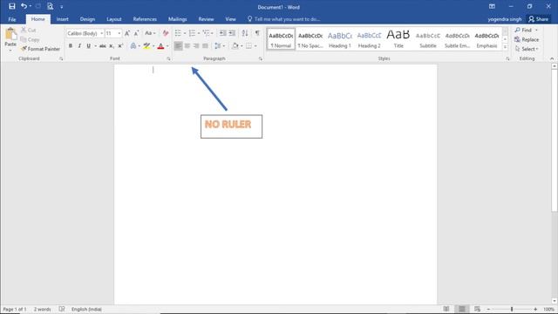Apply the Normal style
The height and width of the screenshot is (314, 558).
click(281, 38)
